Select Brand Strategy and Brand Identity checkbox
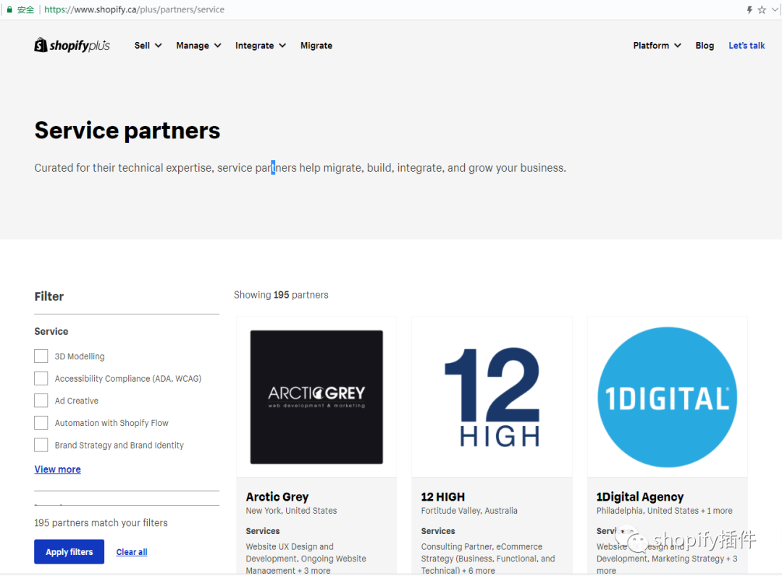 [41, 445]
